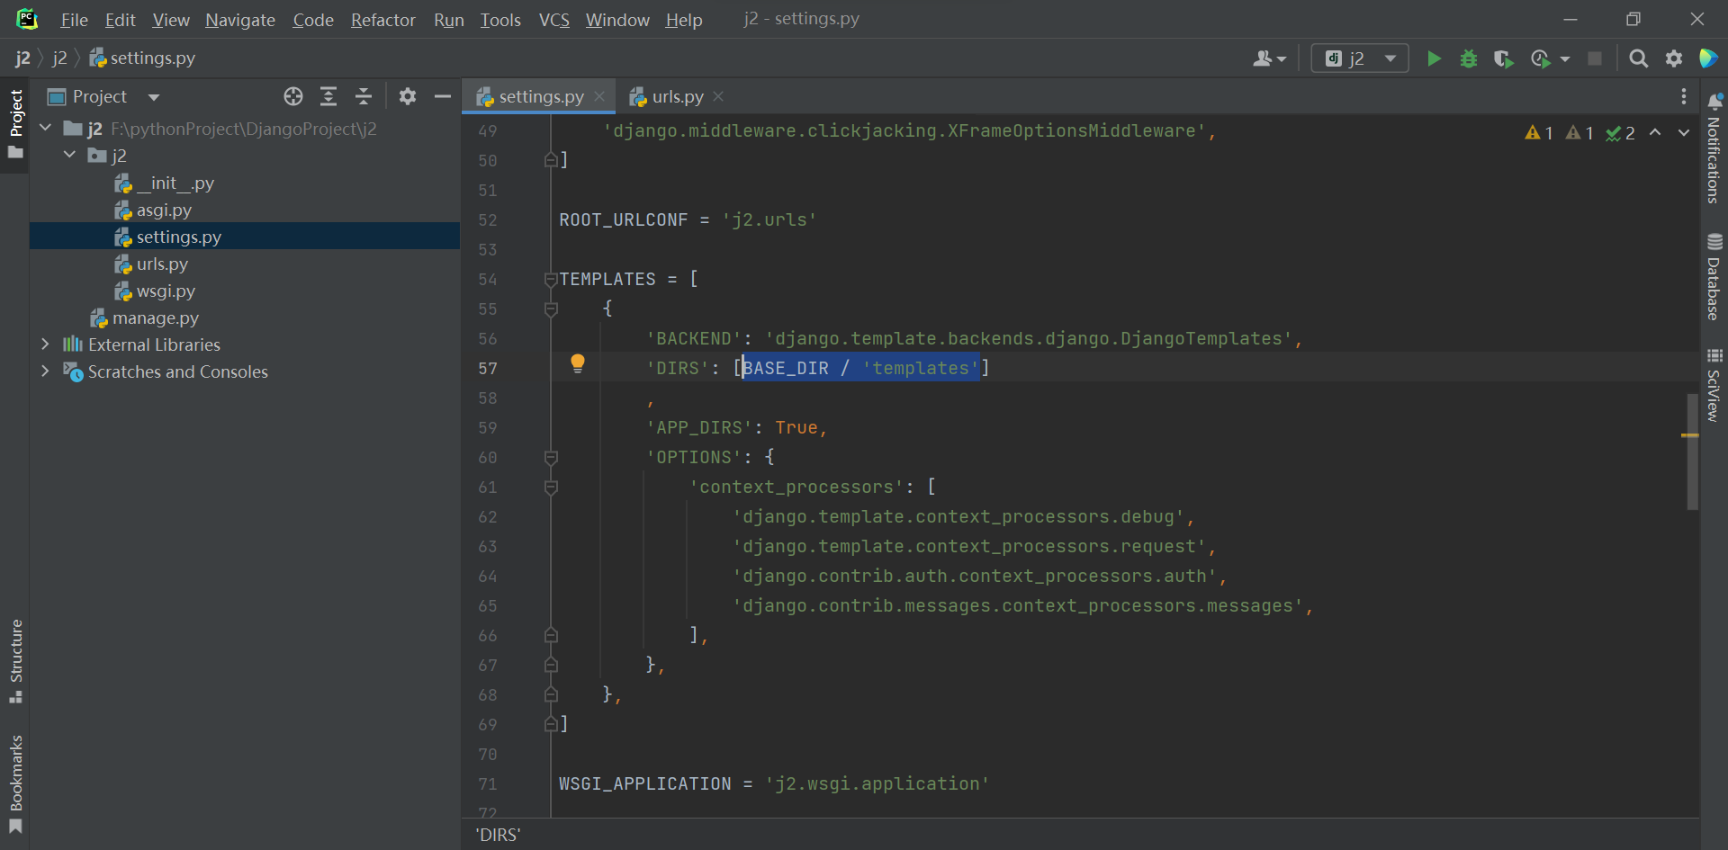Open Project panel options gear
1728x850 pixels.
pyautogui.click(x=408, y=96)
